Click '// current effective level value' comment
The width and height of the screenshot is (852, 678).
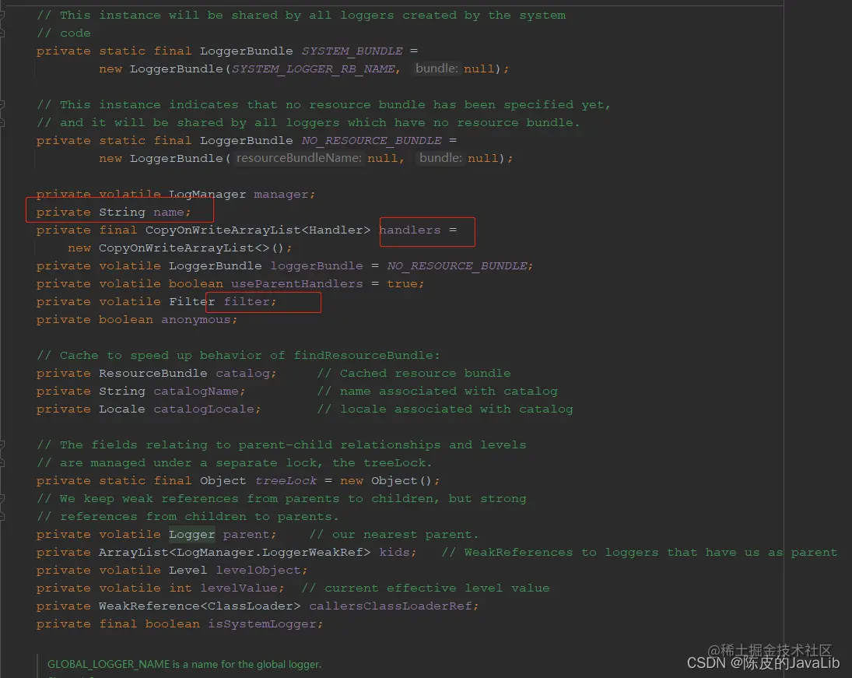click(426, 588)
